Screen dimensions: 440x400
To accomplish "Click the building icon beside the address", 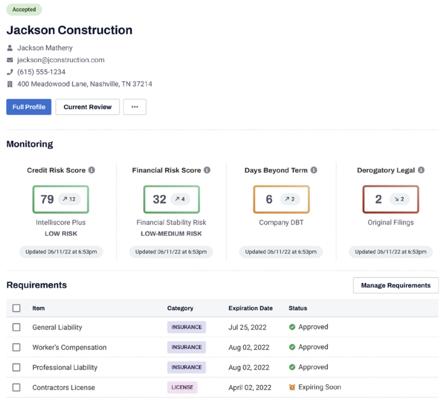I will pyautogui.click(x=10, y=84).
